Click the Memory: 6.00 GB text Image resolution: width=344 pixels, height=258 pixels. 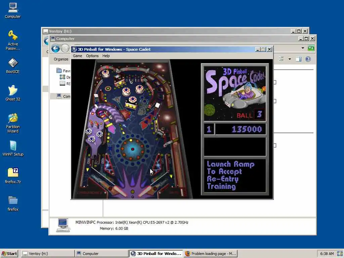point(114,228)
